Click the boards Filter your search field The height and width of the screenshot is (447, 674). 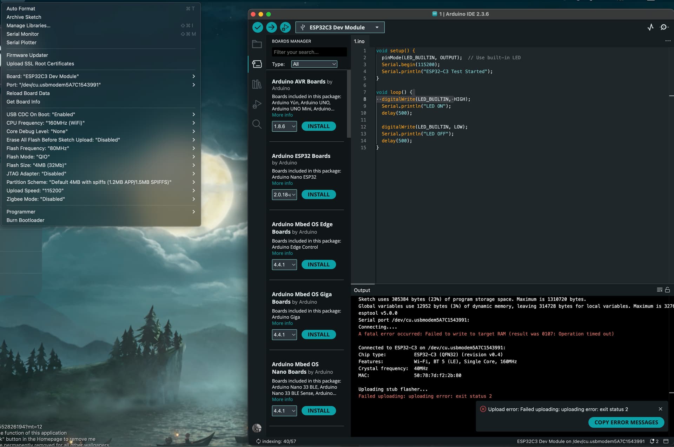(309, 52)
